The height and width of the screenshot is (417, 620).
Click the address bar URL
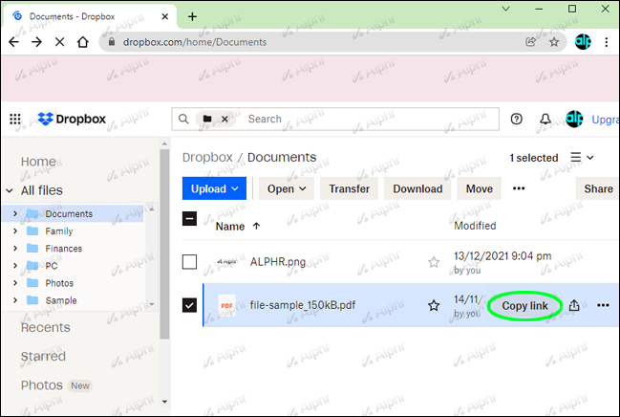[x=195, y=42]
